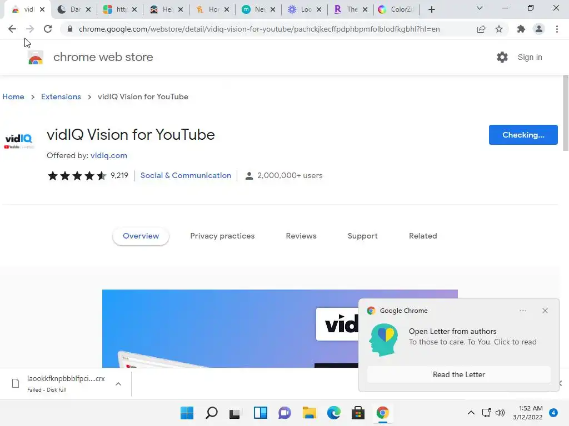Open Chat from taskbar
Viewport: 569px width, 426px height.
tap(285, 413)
